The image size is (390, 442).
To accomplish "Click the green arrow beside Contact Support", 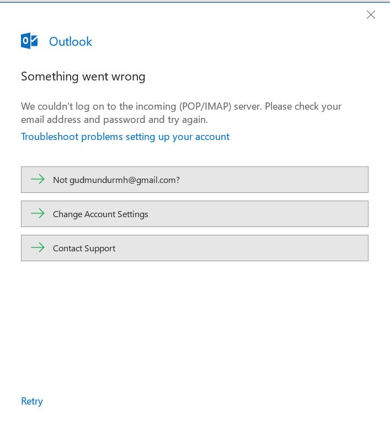I will coord(38,248).
